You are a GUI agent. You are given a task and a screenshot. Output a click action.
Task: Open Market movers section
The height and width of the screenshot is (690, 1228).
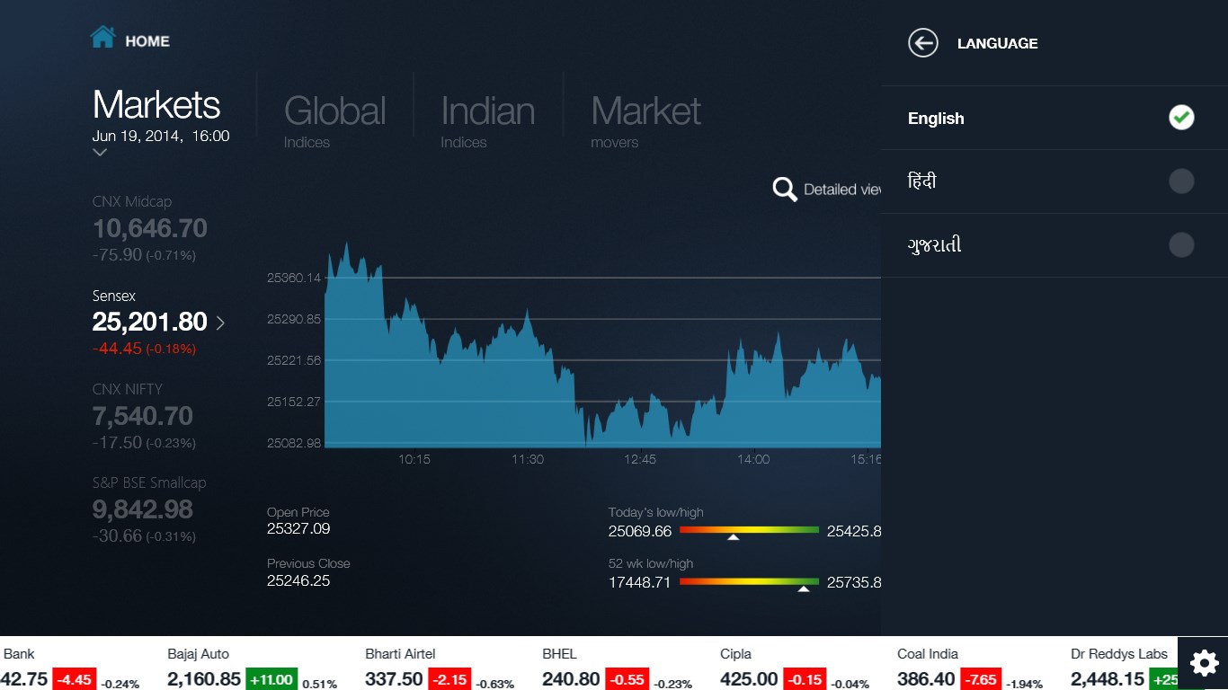click(645, 121)
